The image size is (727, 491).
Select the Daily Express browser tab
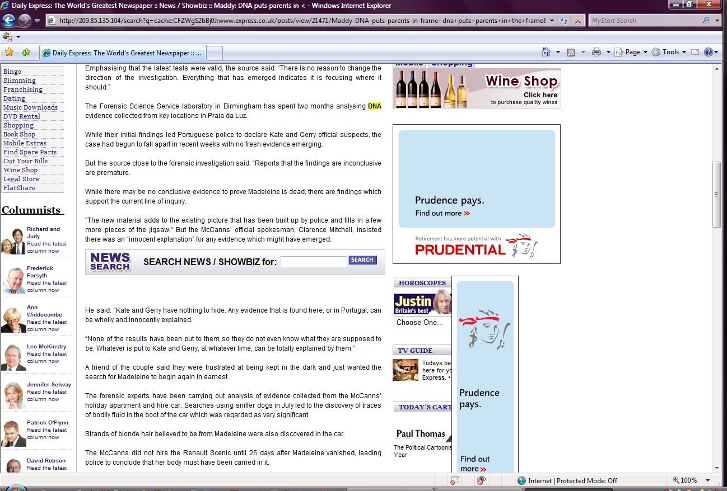(x=123, y=53)
